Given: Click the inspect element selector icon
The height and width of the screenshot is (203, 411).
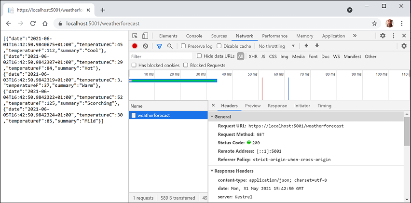Looking at the screenshot, I should (x=135, y=36).
